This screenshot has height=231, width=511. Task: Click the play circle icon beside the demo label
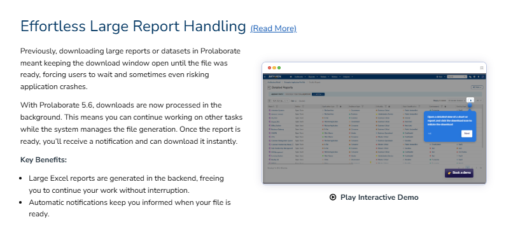(332, 197)
